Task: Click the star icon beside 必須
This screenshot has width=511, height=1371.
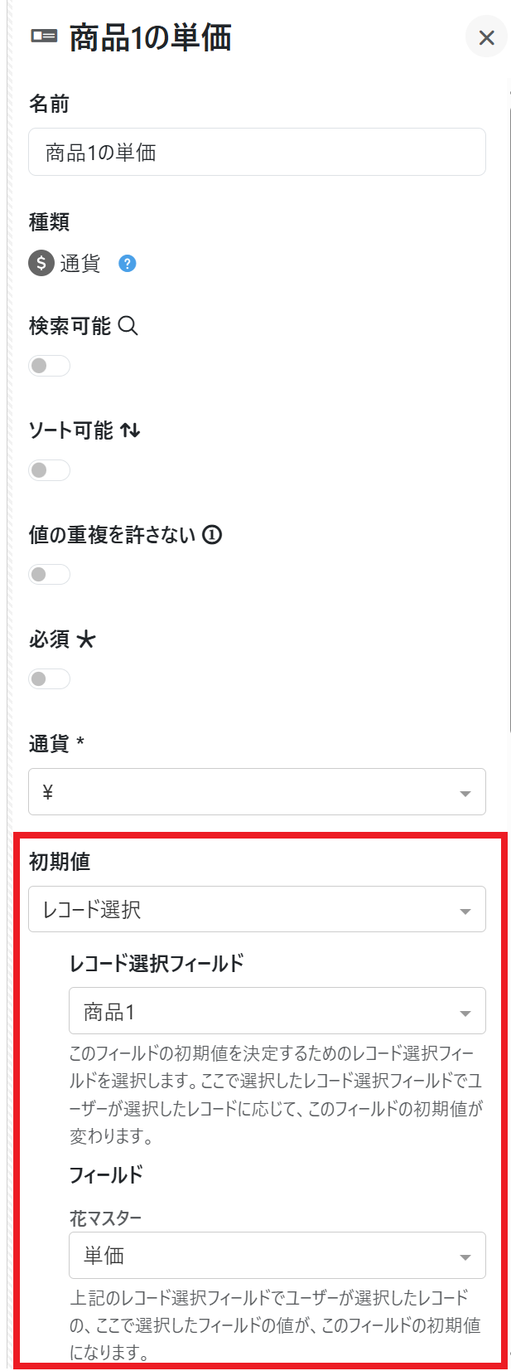Action: [x=86, y=639]
